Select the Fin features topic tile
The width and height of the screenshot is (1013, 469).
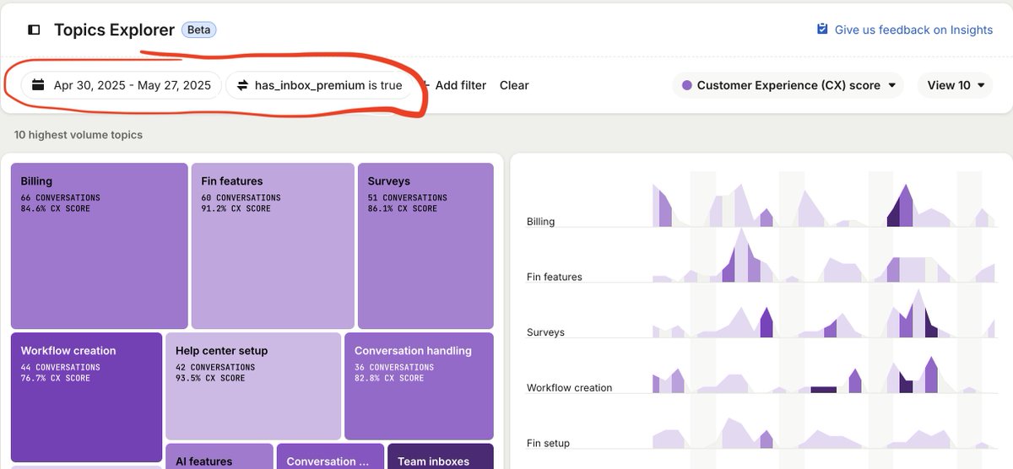[273, 245]
